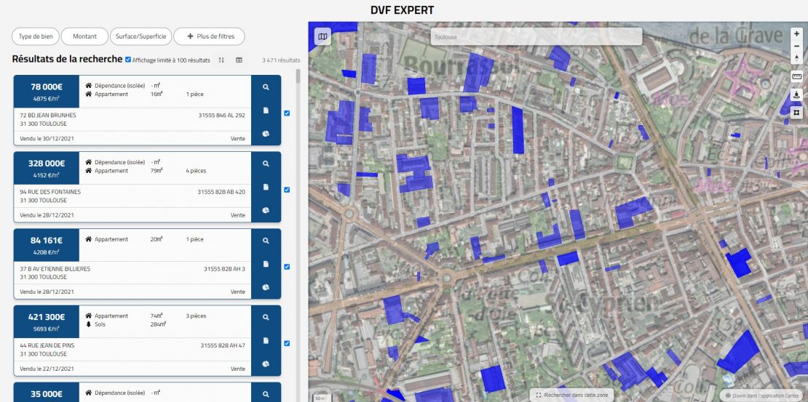808x402 pixels.
Task: Click the results list scrollbar
Action: click(298, 76)
